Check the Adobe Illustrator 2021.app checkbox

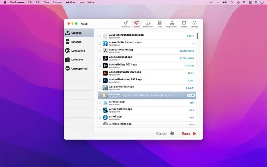point(100,73)
